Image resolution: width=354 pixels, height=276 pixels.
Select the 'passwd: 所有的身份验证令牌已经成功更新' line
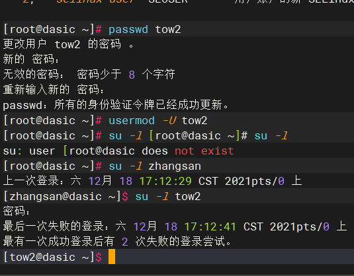pyautogui.click(x=116, y=105)
